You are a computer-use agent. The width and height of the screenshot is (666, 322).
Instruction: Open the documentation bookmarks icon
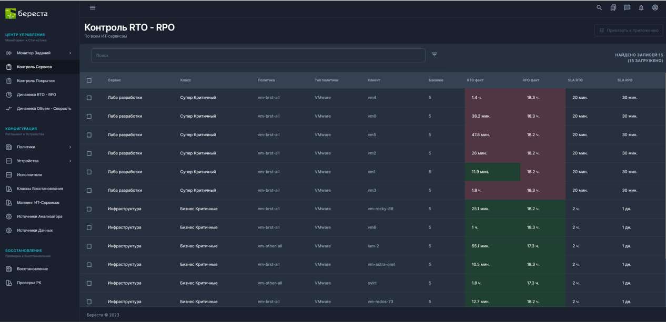coord(613,8)
